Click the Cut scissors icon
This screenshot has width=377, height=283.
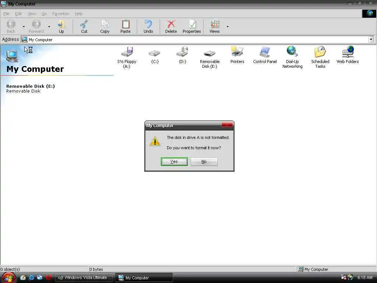pyautogui.click(x=84, y=24)
